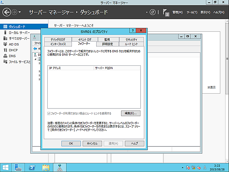Toggle use root hints if forwarders unavailable checkbox
The image size is (229, 172).
pyautogui.click(x=48, y=114)
